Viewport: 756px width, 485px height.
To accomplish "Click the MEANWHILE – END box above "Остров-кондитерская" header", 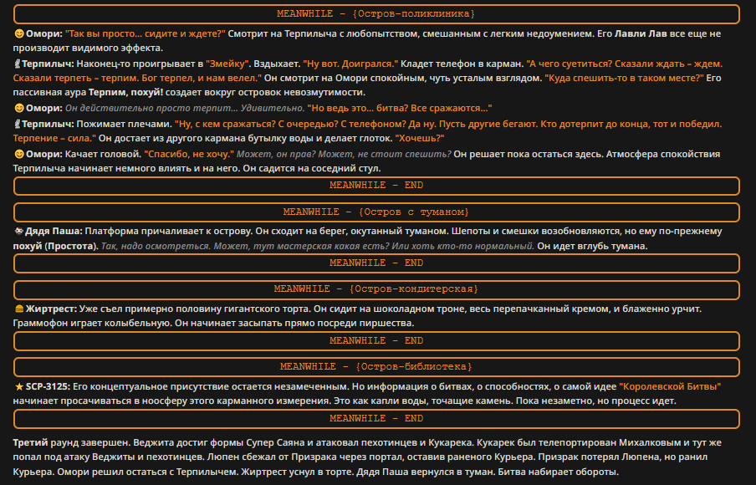I will click(376, 263).
